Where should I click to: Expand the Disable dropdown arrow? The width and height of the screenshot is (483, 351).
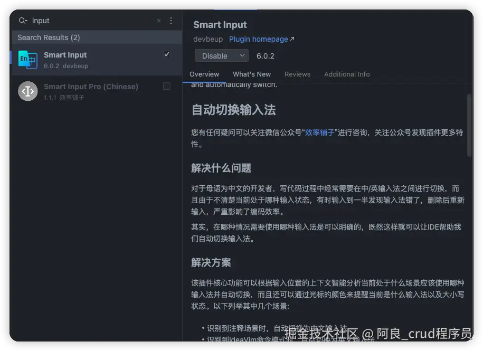pos(242,56)
